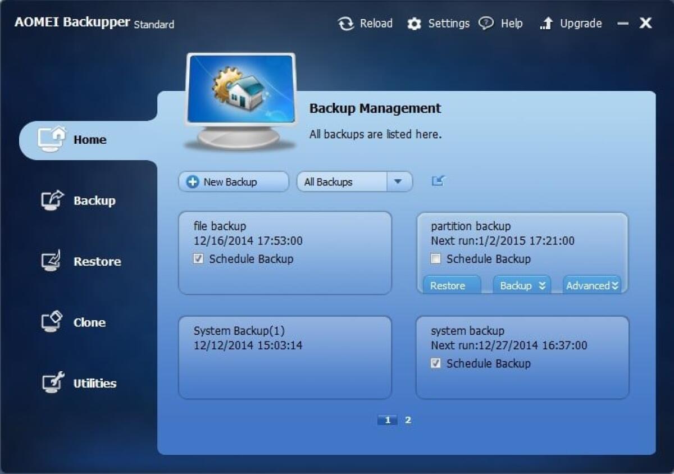Click Restore on the partition backup card

pos(450,285)
